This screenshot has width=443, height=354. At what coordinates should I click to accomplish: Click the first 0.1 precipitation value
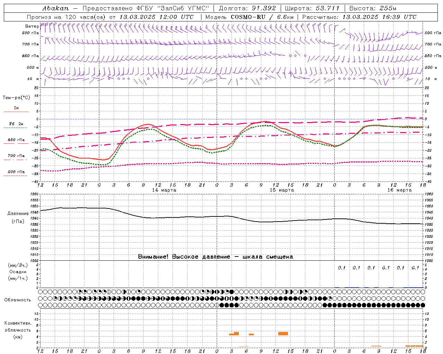pos(342,268)
